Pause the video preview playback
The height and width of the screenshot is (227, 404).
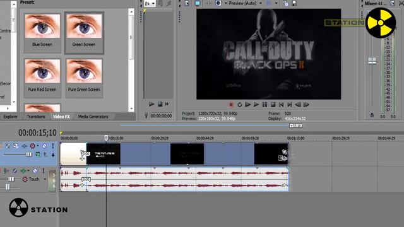264,105
